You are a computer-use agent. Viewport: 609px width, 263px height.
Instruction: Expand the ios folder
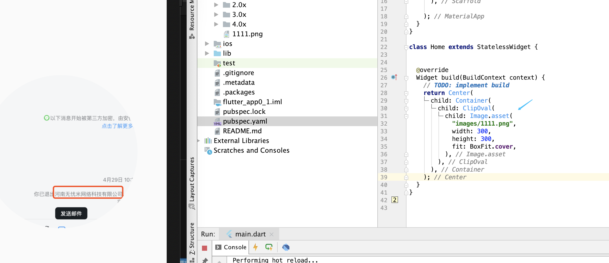click(207, 44)
